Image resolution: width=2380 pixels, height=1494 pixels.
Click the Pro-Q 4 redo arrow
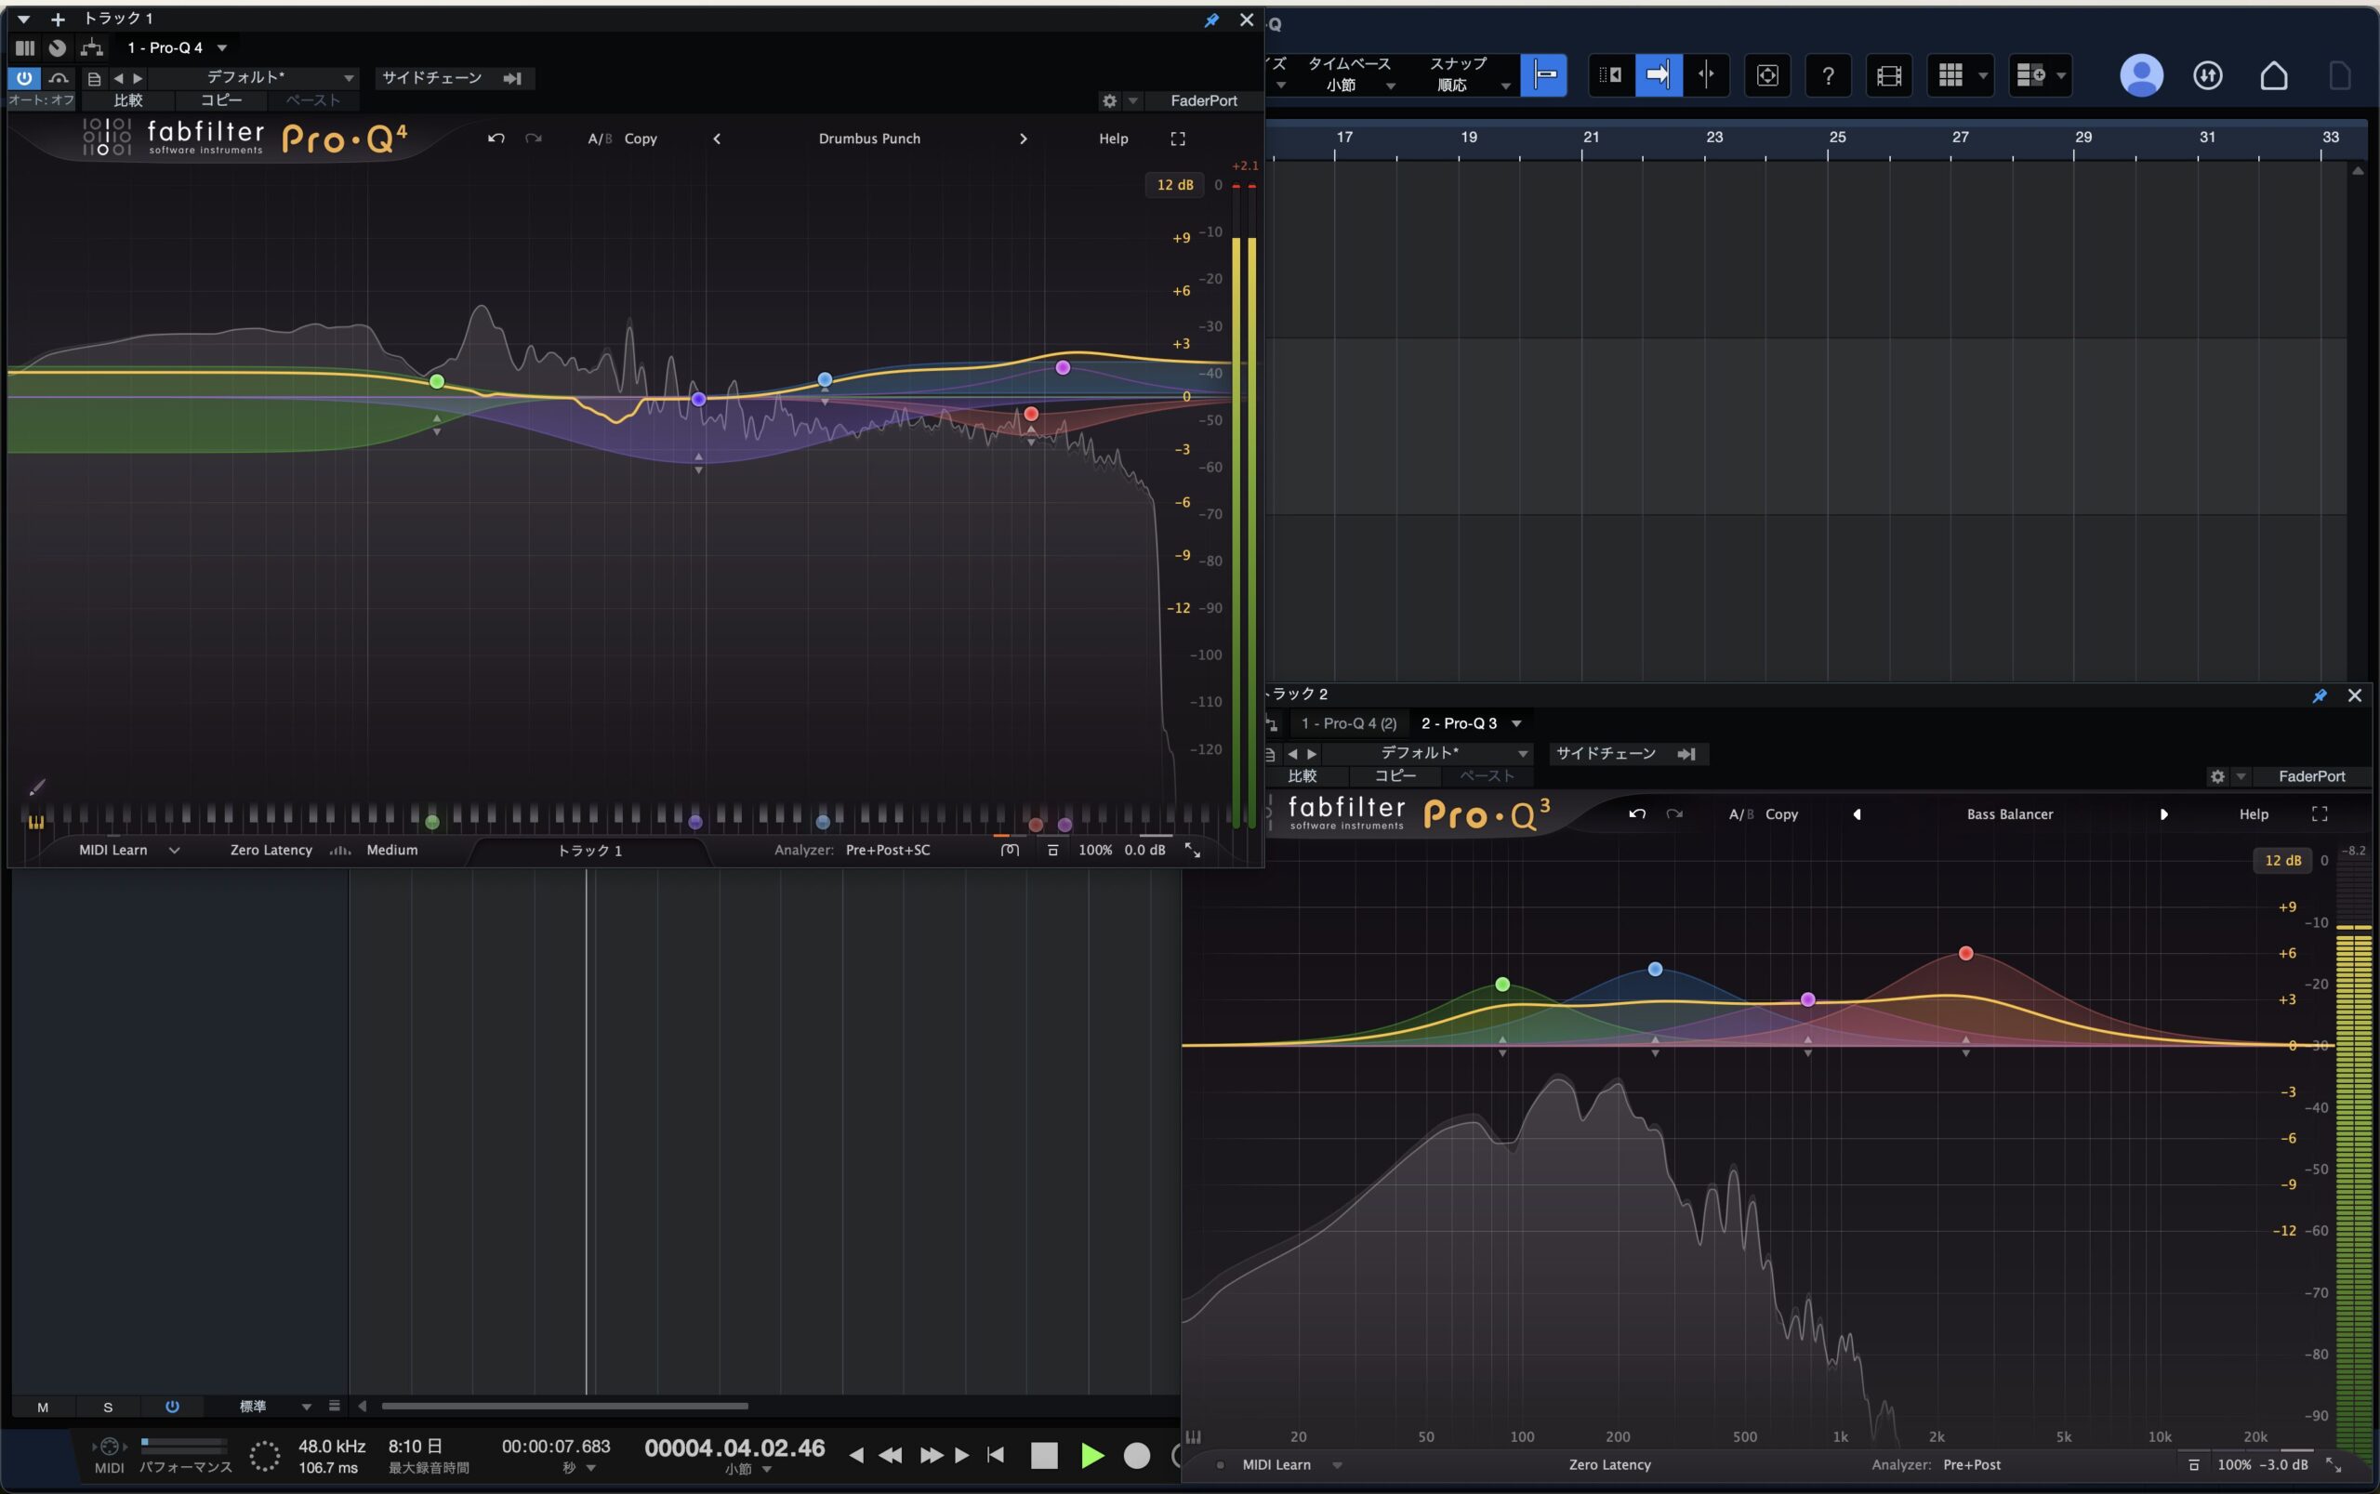tap(534, 139)
